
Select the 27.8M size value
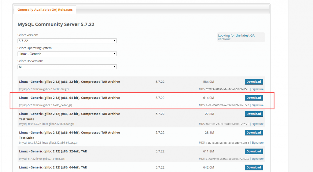click(x=209, y=114)
